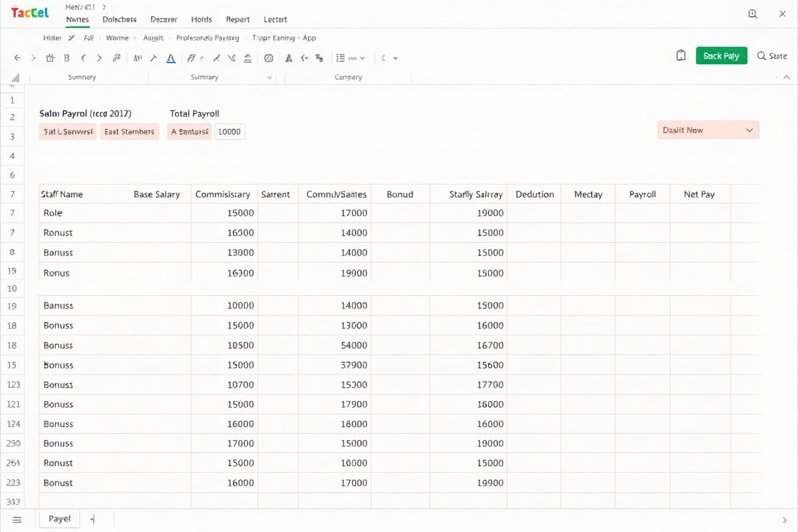This screenshot has width=798, height=532.
Task: Toggle the bold B toolbar icon
Action: [x=66, y=59]
